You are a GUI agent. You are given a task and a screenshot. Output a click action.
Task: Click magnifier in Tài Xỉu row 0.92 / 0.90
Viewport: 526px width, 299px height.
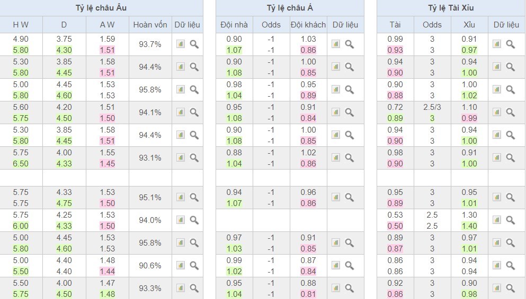click(x=511, y=288)
